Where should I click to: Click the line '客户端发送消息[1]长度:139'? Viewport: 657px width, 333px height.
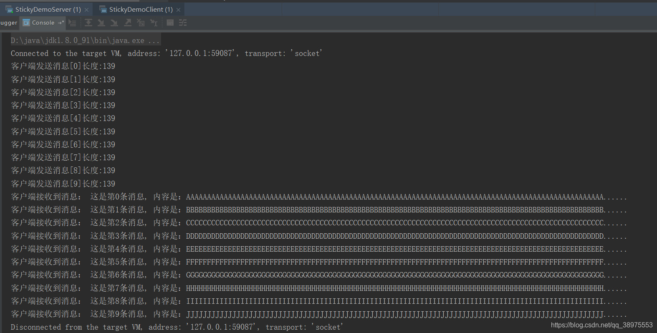[63, 79]
